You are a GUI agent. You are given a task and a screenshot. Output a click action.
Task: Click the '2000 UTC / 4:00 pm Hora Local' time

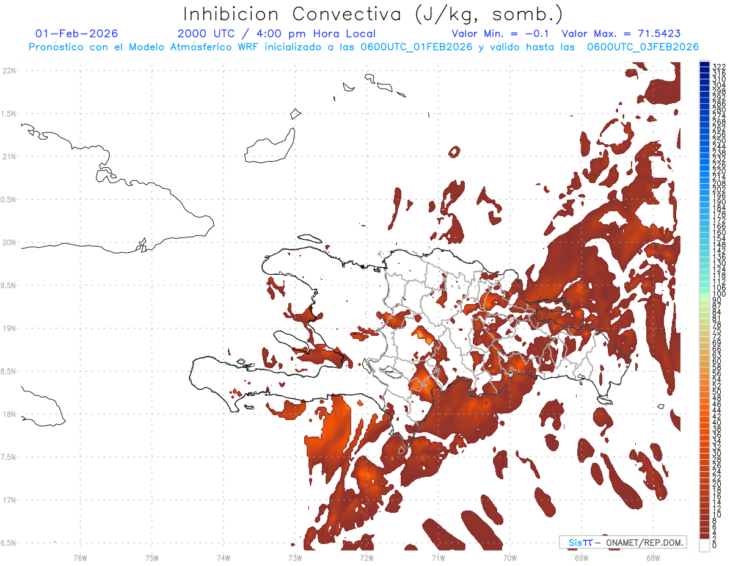[x=277, y=34]
